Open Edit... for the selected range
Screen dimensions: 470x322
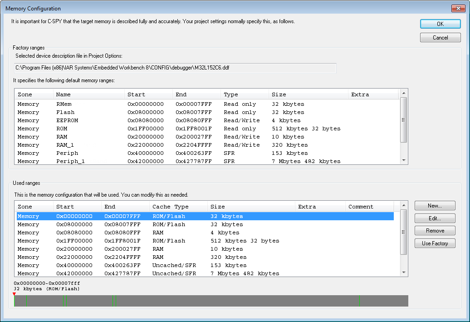(435, 218)
